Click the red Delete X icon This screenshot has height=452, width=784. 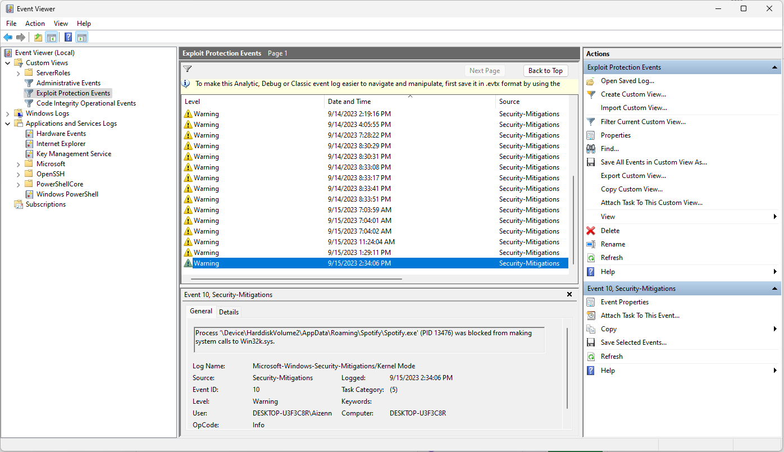[x=591, y=230]
